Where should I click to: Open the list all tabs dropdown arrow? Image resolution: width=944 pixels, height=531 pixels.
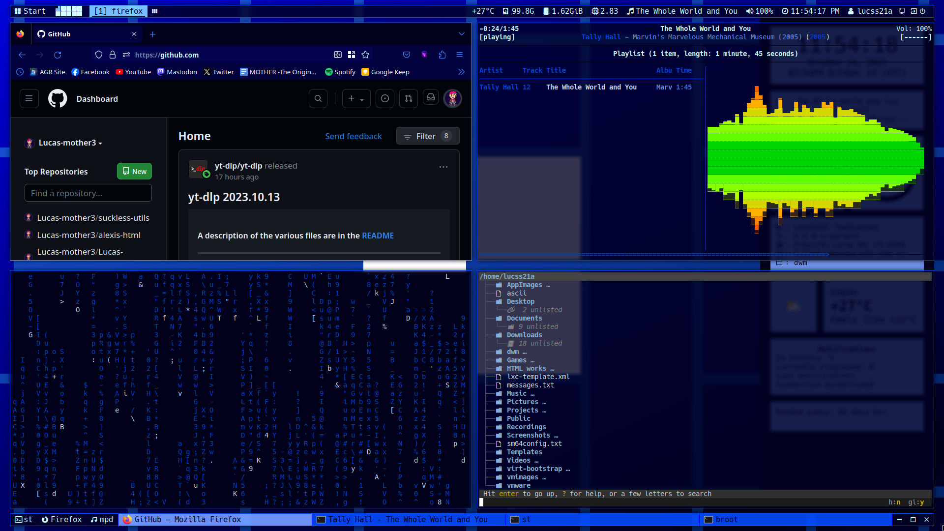click(462, 34)
